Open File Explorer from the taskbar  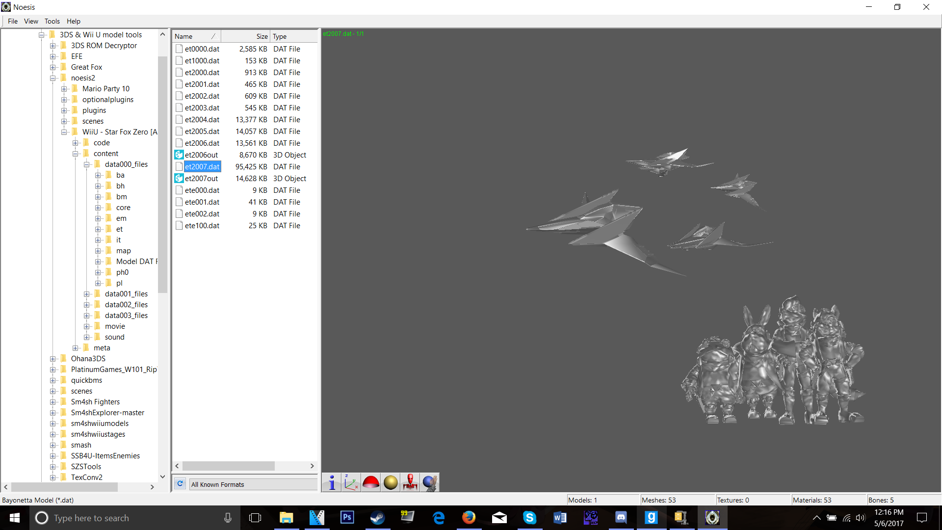coord(286,518)
